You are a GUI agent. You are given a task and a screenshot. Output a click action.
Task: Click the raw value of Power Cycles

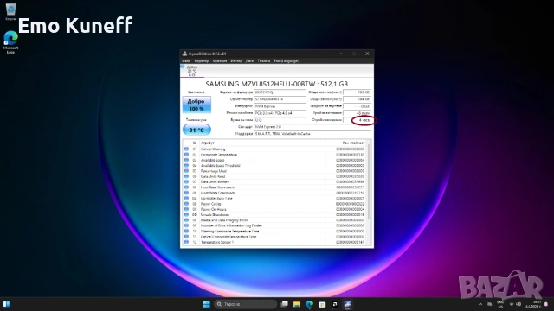pos(350,204)
